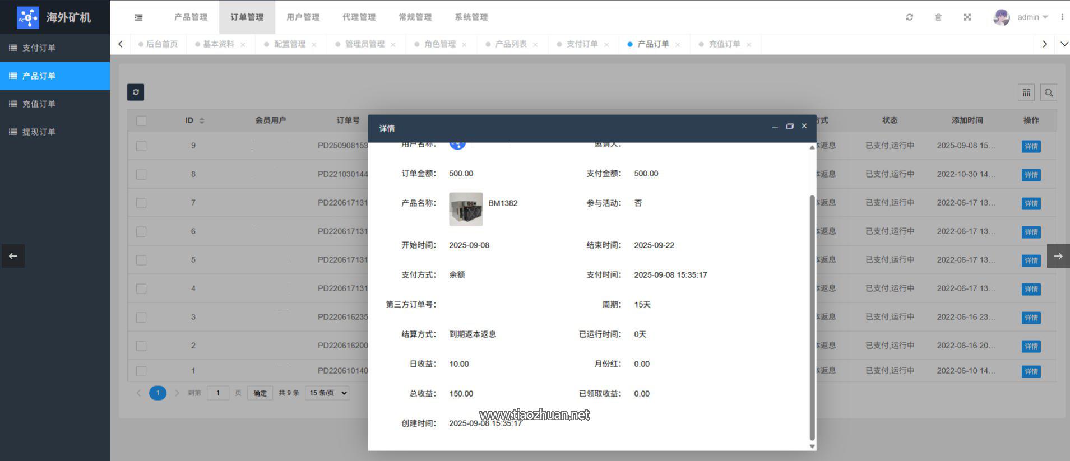This screenshot has width=1070, height=461.
Task: Click the 详情 dialog vertical scrollbar
Action: (x=812, y=318)
